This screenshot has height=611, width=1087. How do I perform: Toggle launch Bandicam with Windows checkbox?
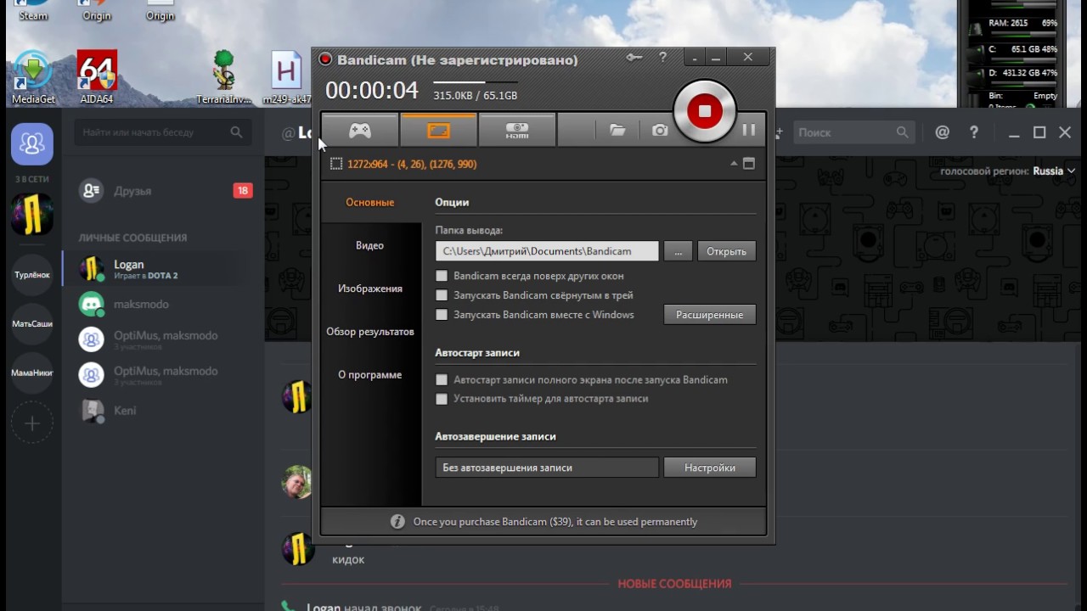tap(442, 315)
